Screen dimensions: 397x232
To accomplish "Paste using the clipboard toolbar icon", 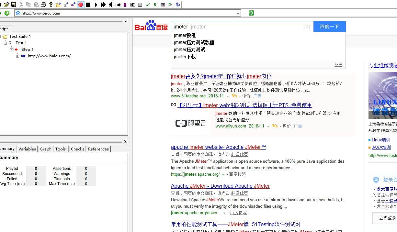I will pyautogui.click(x=36, y=5).
